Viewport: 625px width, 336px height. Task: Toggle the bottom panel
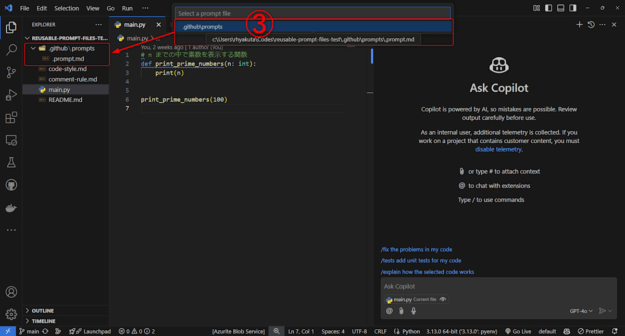point(561,8)
